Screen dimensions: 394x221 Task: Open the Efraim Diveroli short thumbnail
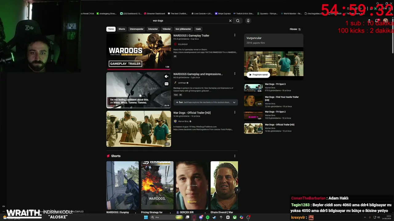pyautogui.click(x=224, y=185)
